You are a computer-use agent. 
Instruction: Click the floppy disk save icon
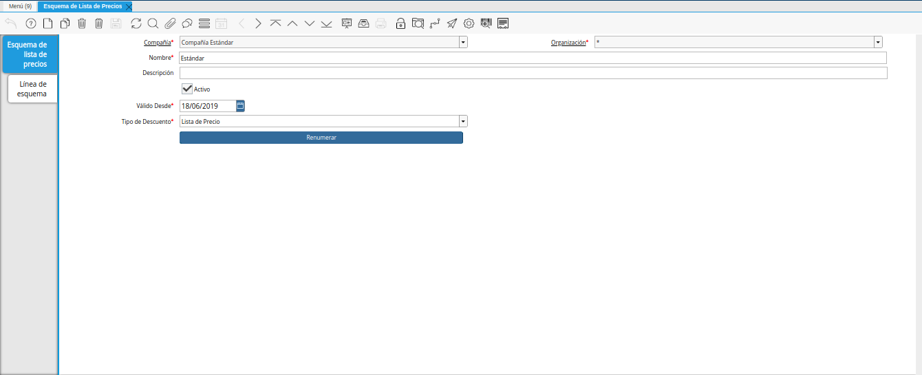pyautogui.click(x=116, y=23)
